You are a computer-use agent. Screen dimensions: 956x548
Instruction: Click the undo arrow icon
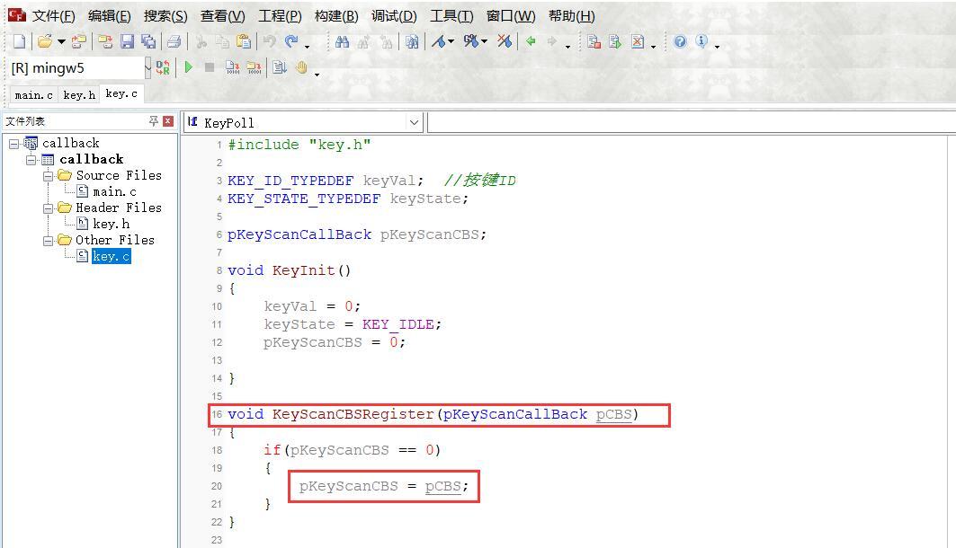point(270,41)
